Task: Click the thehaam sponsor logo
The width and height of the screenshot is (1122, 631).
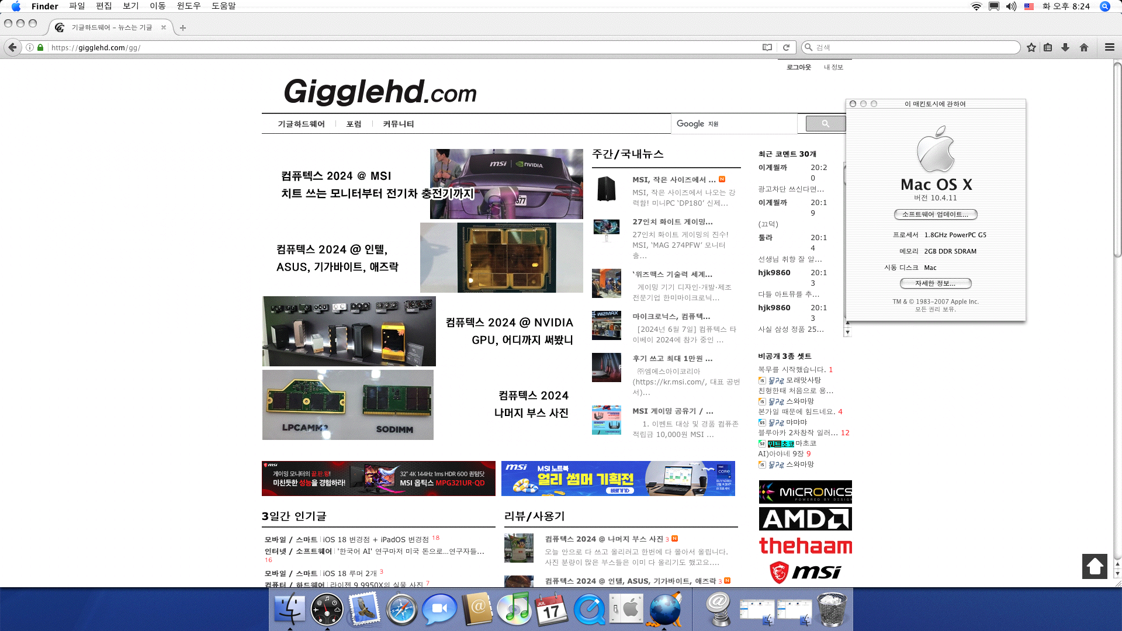Action: point(805,546)
